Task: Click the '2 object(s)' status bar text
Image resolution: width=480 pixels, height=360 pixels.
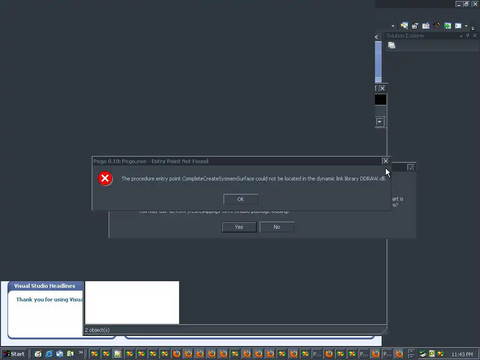Action: click(97, 330)
